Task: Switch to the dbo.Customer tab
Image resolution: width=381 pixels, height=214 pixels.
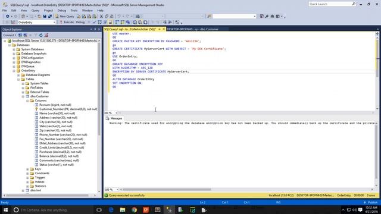Action: tap(193, 29)
